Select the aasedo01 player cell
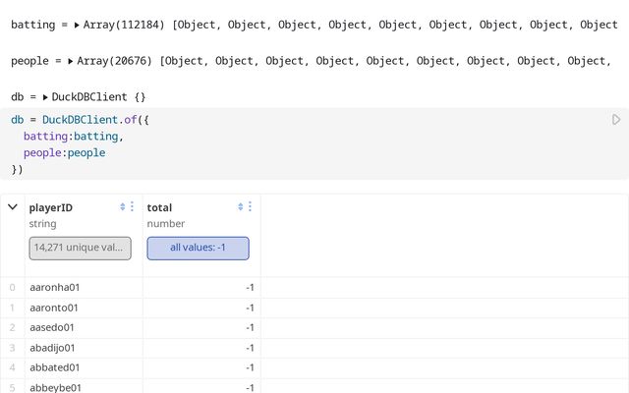This screenshot has height=393, width=629. point(52,327)
